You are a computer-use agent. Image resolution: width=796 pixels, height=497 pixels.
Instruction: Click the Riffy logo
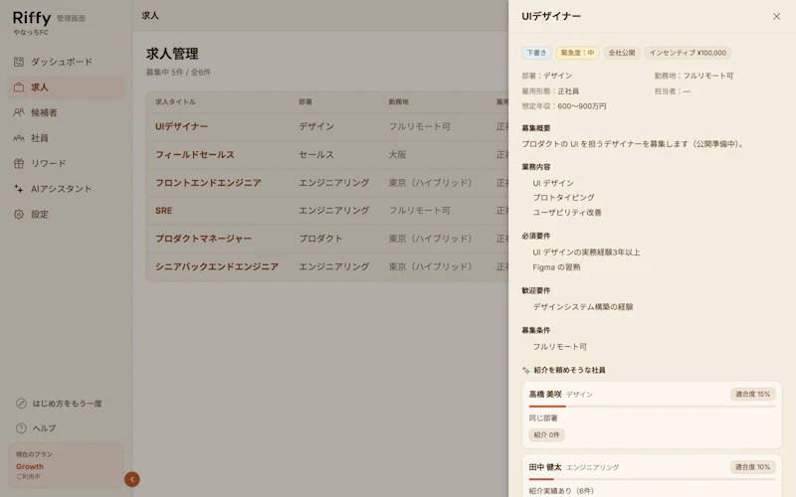pos(32,18)
